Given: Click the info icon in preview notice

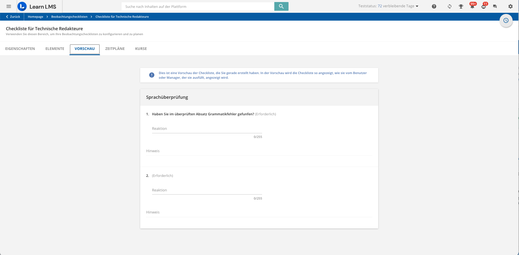Looking at the screenshot, I should coord(152,75).
